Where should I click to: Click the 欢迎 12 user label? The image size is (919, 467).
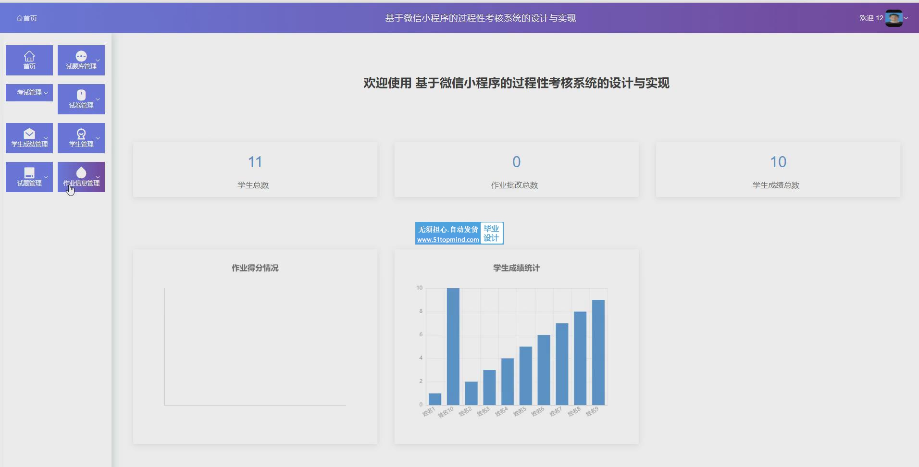[871, 18]
